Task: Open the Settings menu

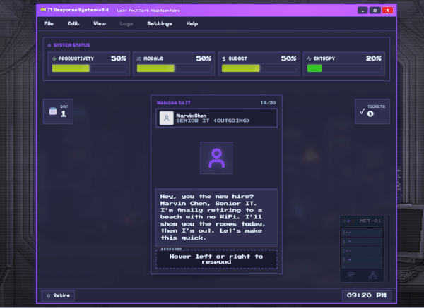Action: click(x=159, y=23)
